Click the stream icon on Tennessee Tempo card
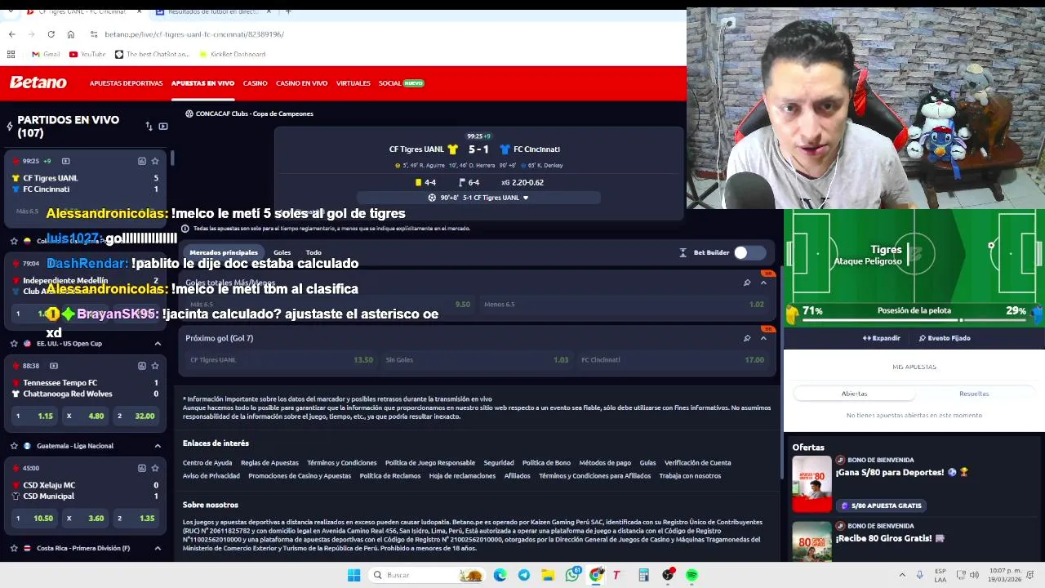 (54, 366)
